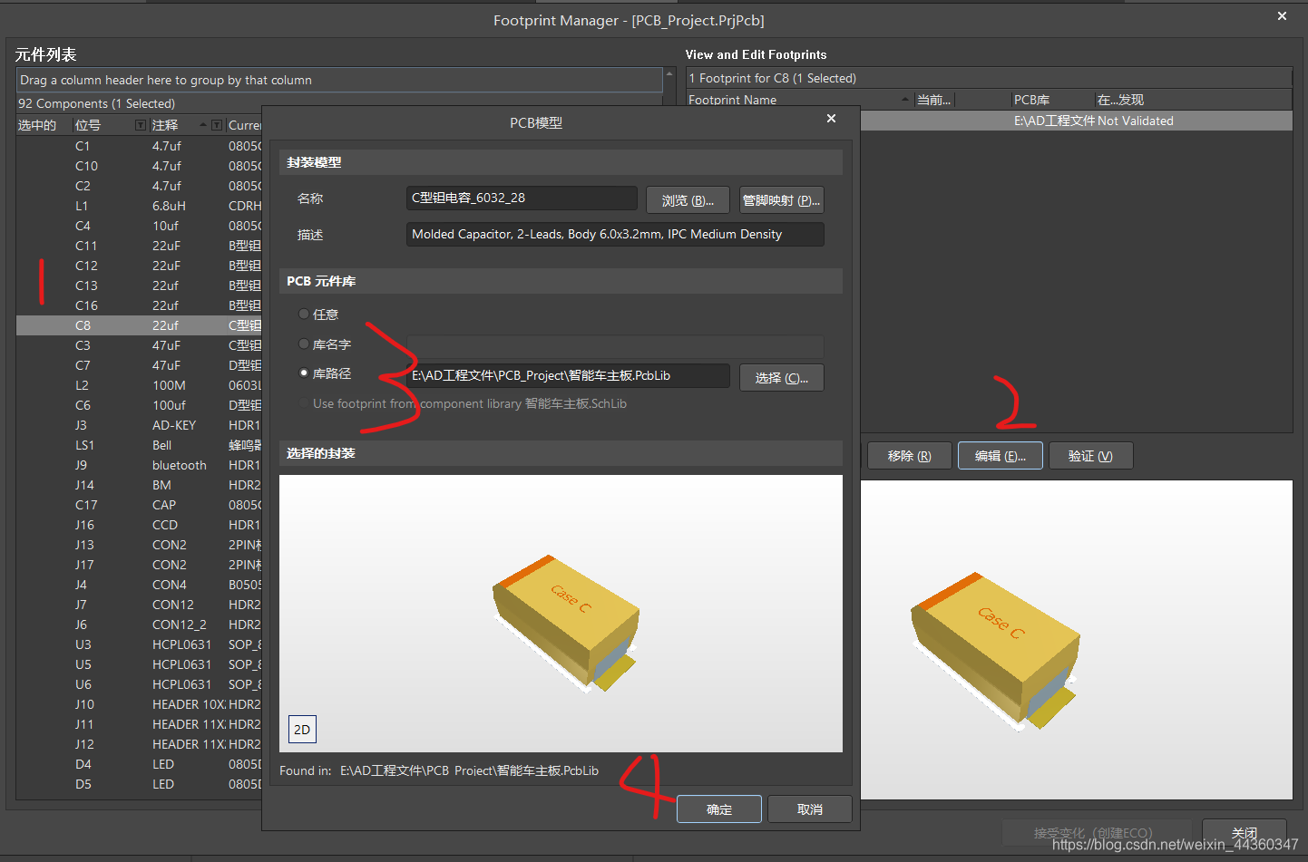
Task: Select component row C1
Action: (x=139, y=146)
